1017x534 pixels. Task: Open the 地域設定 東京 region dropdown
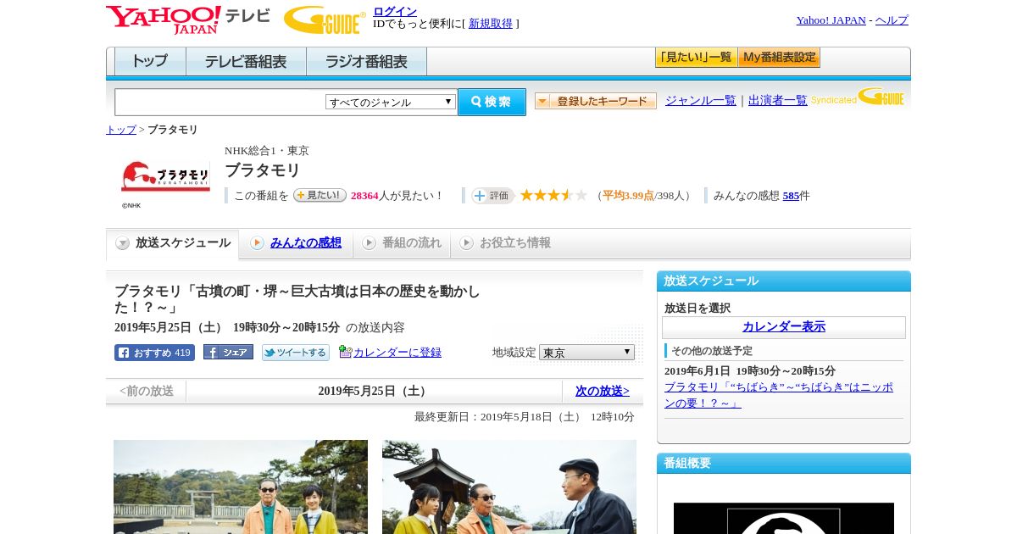pos(586,353)
